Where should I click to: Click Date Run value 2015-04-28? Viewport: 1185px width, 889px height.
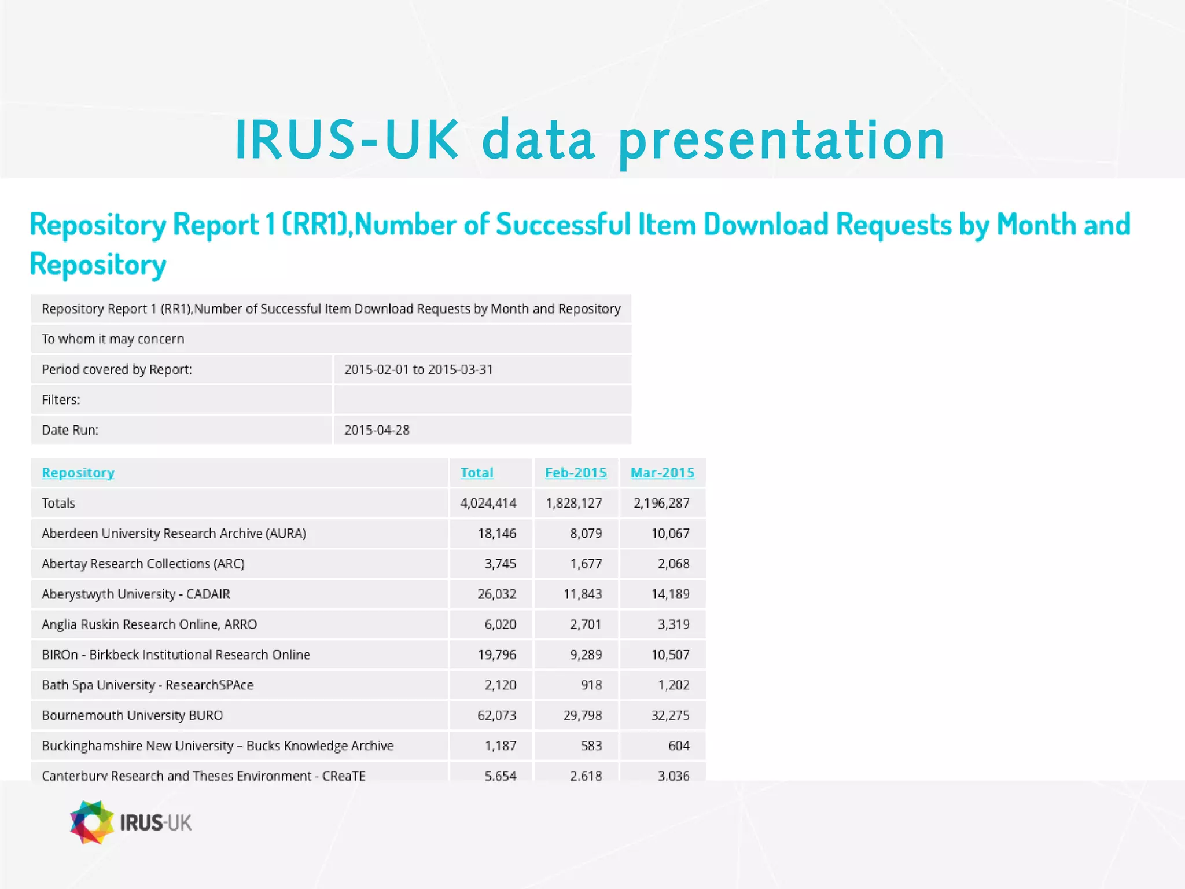(377, 430)
